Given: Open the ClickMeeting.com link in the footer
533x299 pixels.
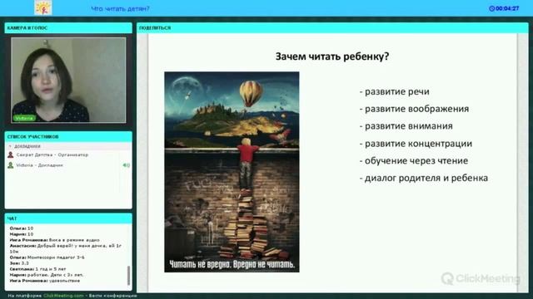Looking at the screenshot, I should tap(63, 296).
